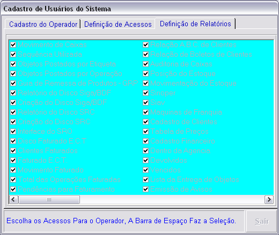Toggle the Sinoper checkbox
The width and height of the screenshot is (279, 235).
pos(146,93)
